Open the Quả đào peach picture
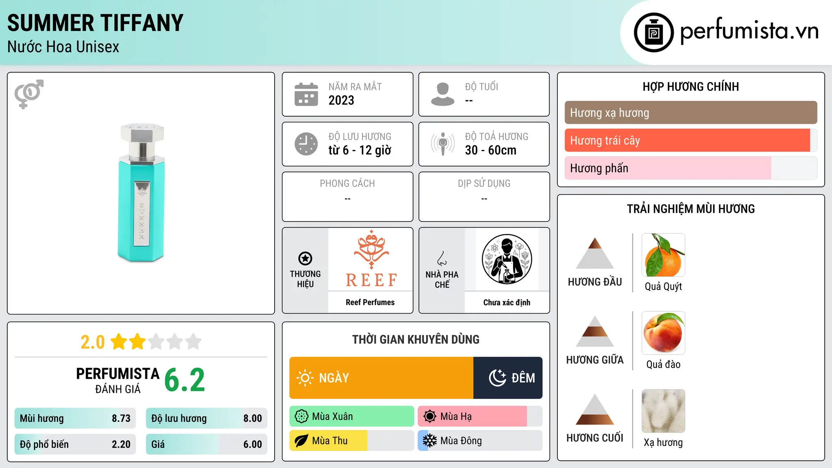832x468 pixels. [663, 333]
